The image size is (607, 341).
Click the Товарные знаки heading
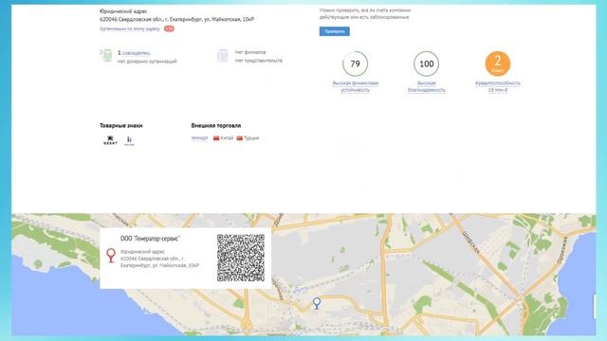click(120, 126)
